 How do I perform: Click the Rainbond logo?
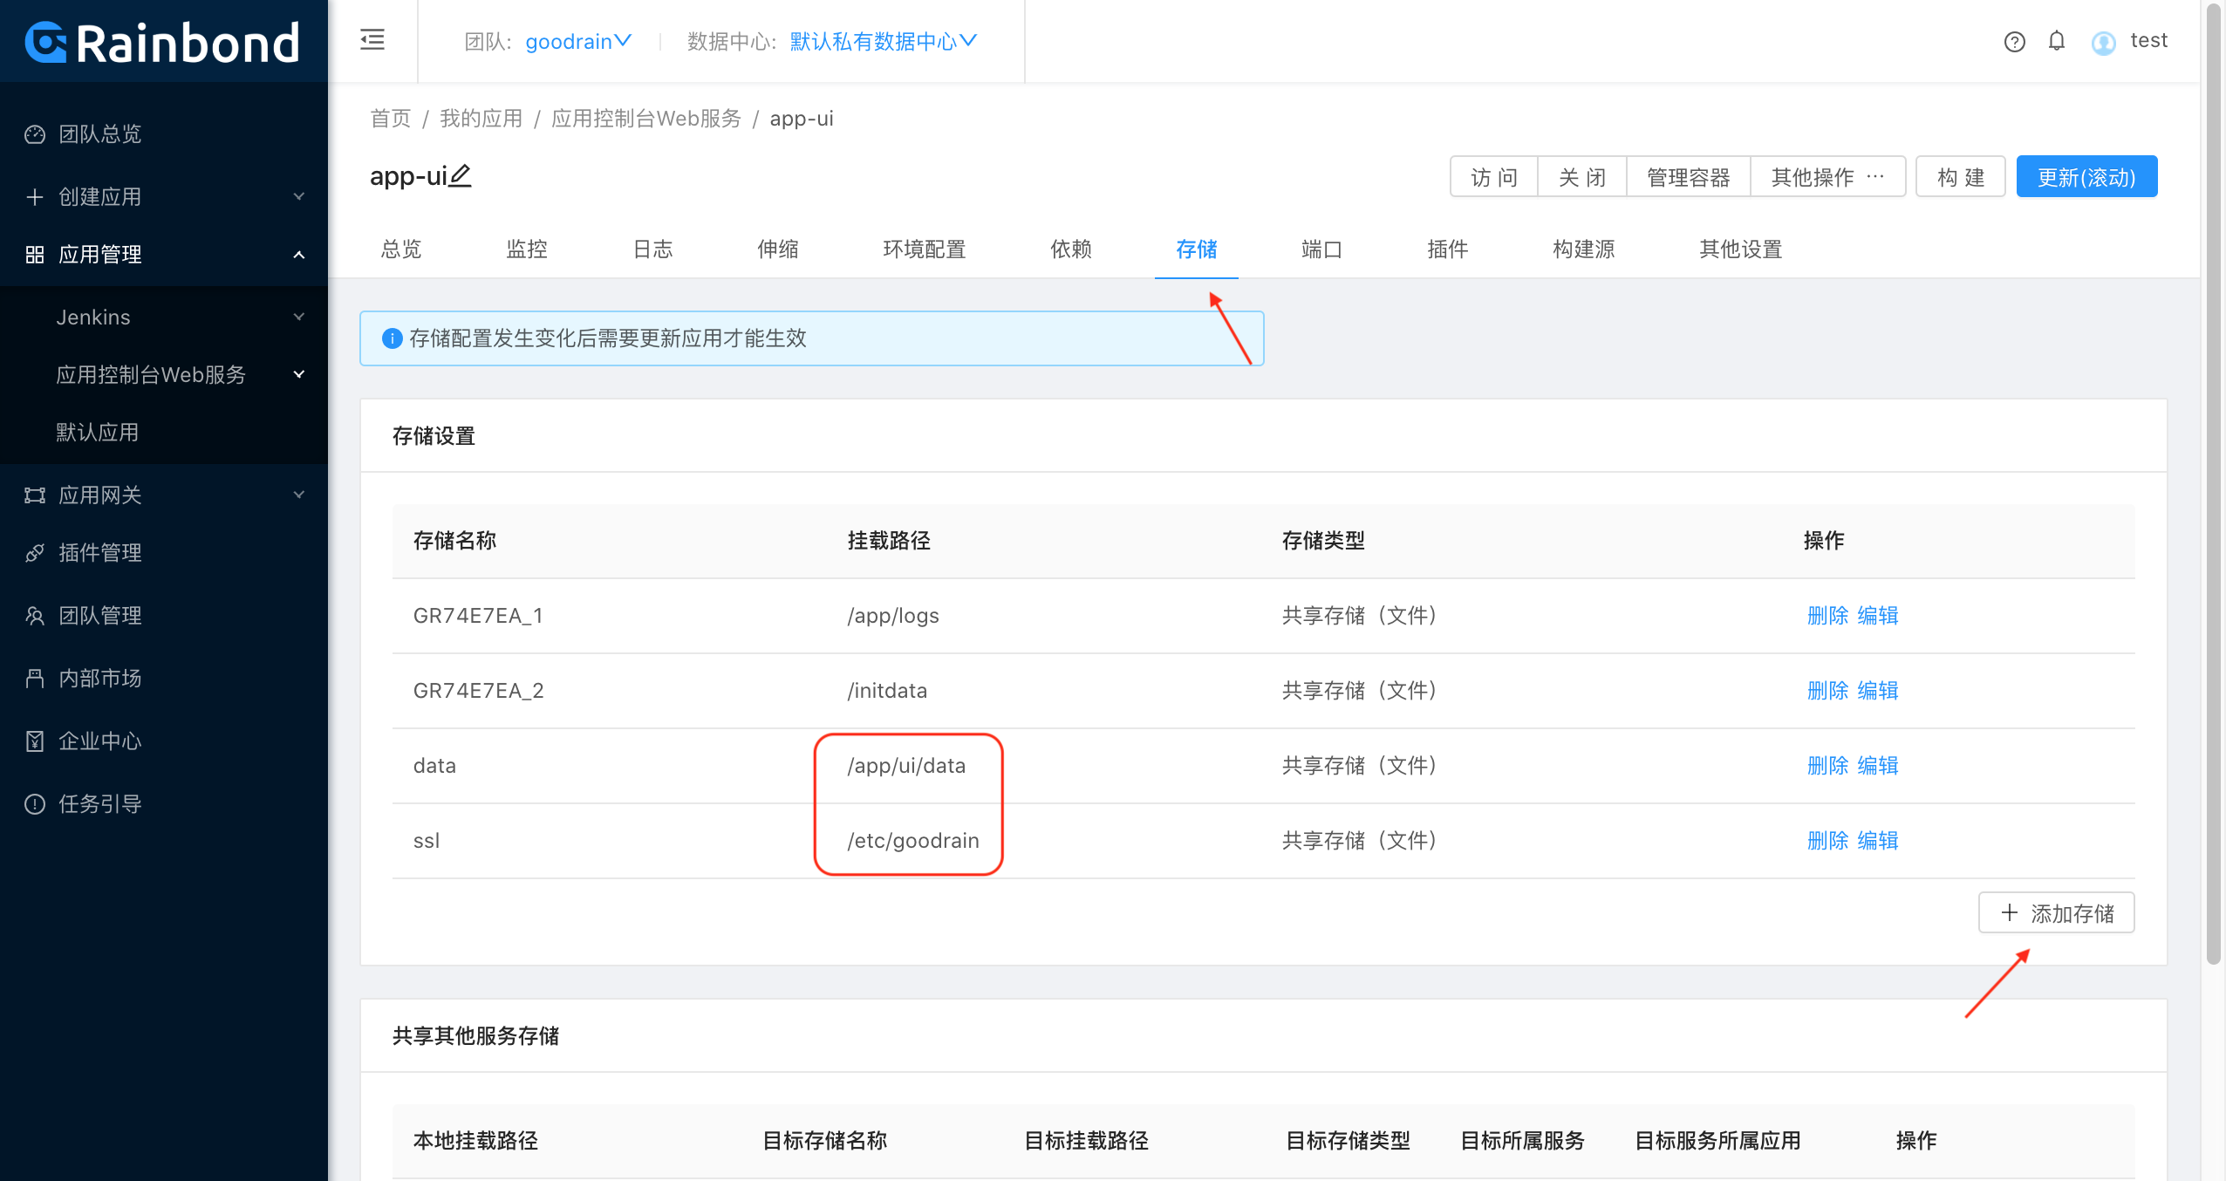click(163, 42)
